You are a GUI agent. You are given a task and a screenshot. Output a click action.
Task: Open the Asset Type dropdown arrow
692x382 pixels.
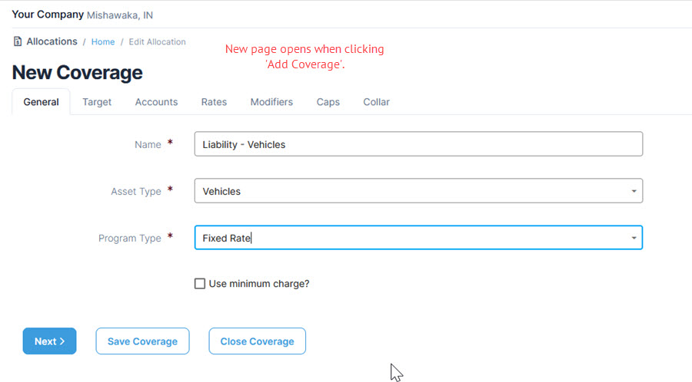(634, 191)
